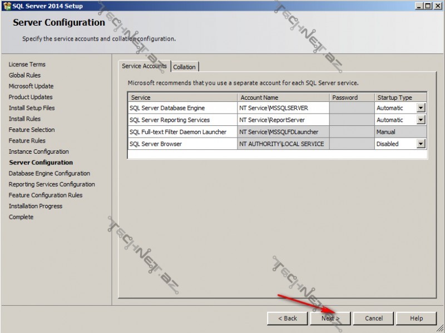
Task: Open the Help button
Action: (x=417, y=318)
